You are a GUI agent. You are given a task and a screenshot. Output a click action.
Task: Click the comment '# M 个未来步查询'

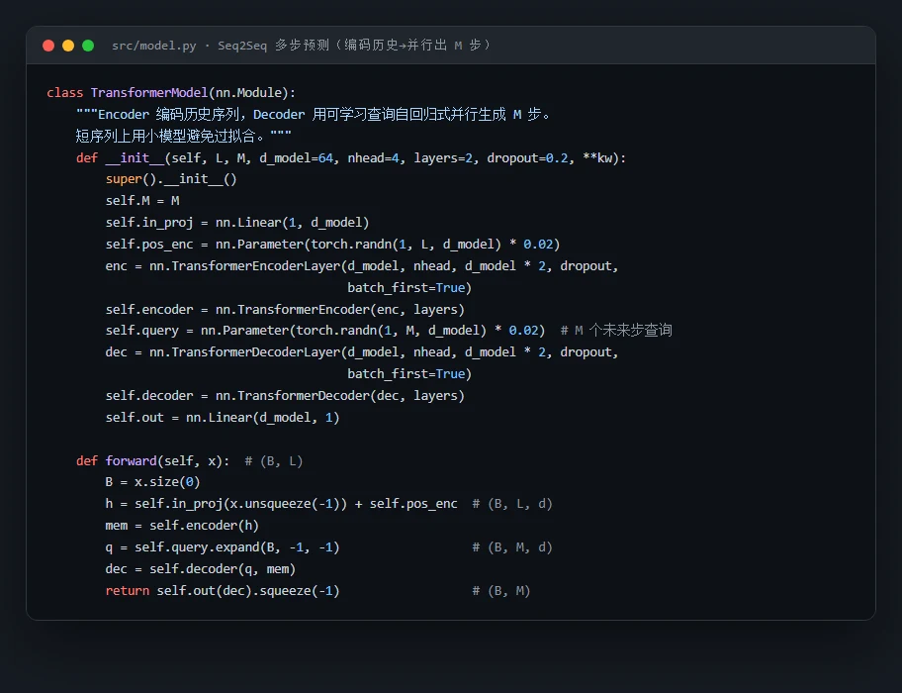tap(616, 331)
